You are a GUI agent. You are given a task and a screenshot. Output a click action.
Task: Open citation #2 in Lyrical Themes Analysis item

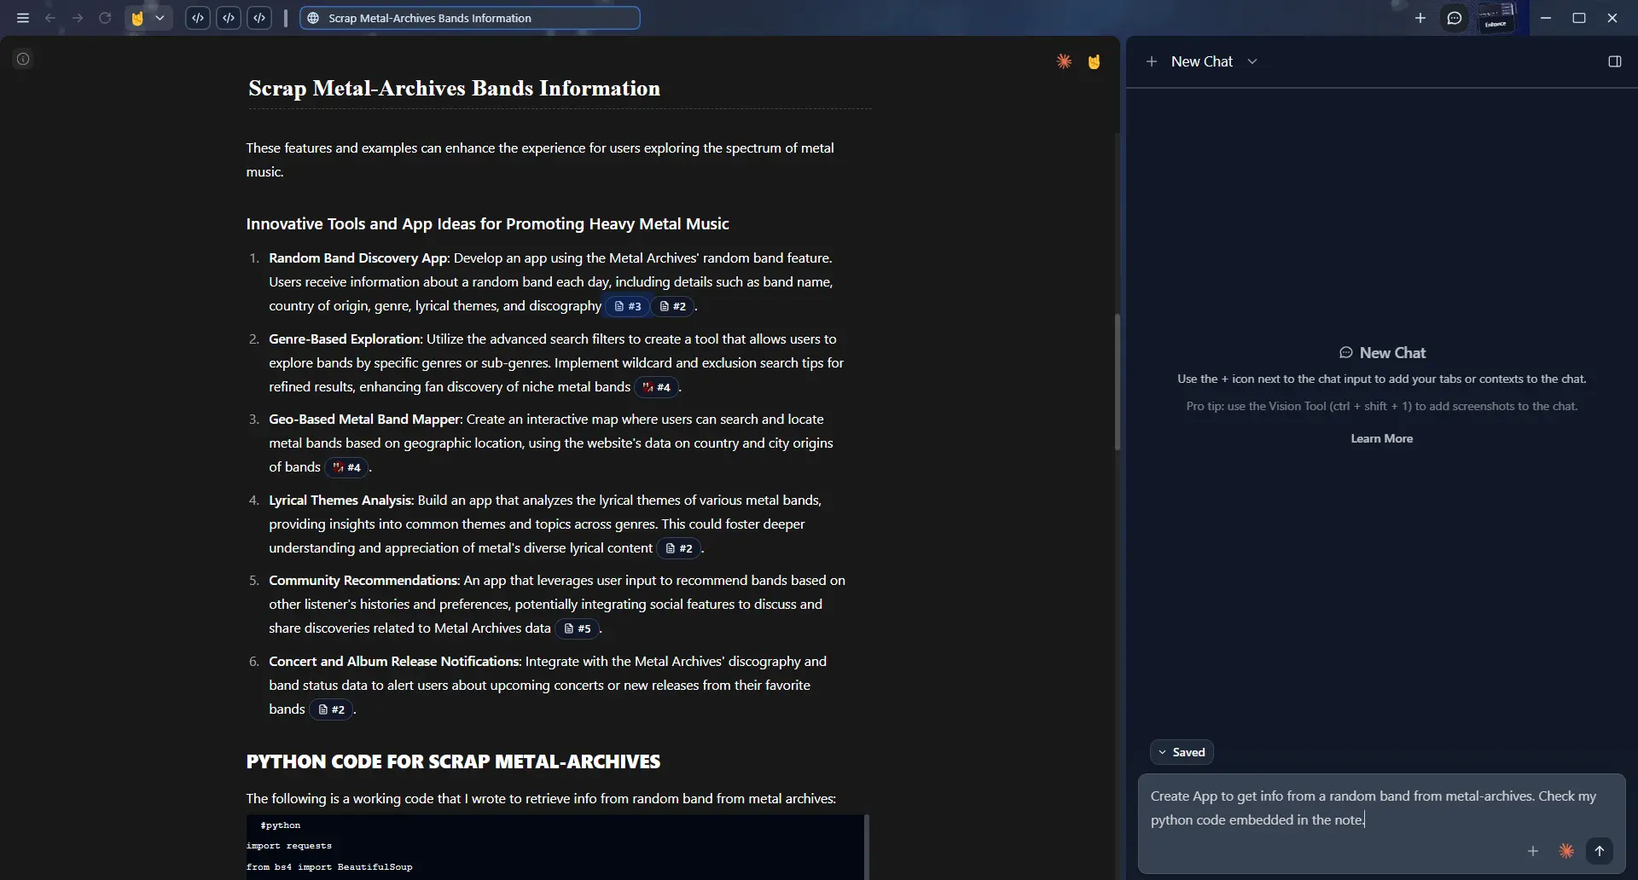pyautogui.click(x=679, y=548)
